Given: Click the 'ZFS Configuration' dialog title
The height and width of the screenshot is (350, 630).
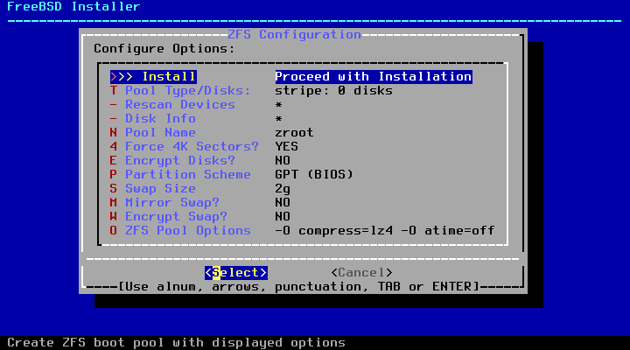Looking at the screenshot, I should point(294,34).
